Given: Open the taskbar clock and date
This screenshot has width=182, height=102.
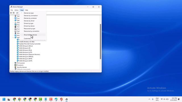Looking at the screenshot, I should click(173, 99).
